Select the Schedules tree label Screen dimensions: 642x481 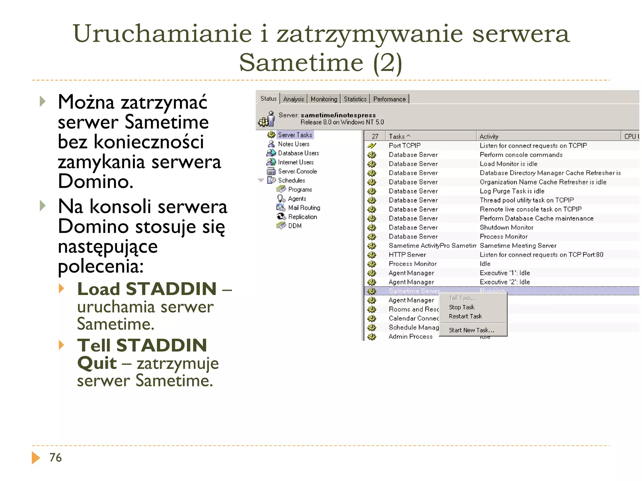[292, 180]
